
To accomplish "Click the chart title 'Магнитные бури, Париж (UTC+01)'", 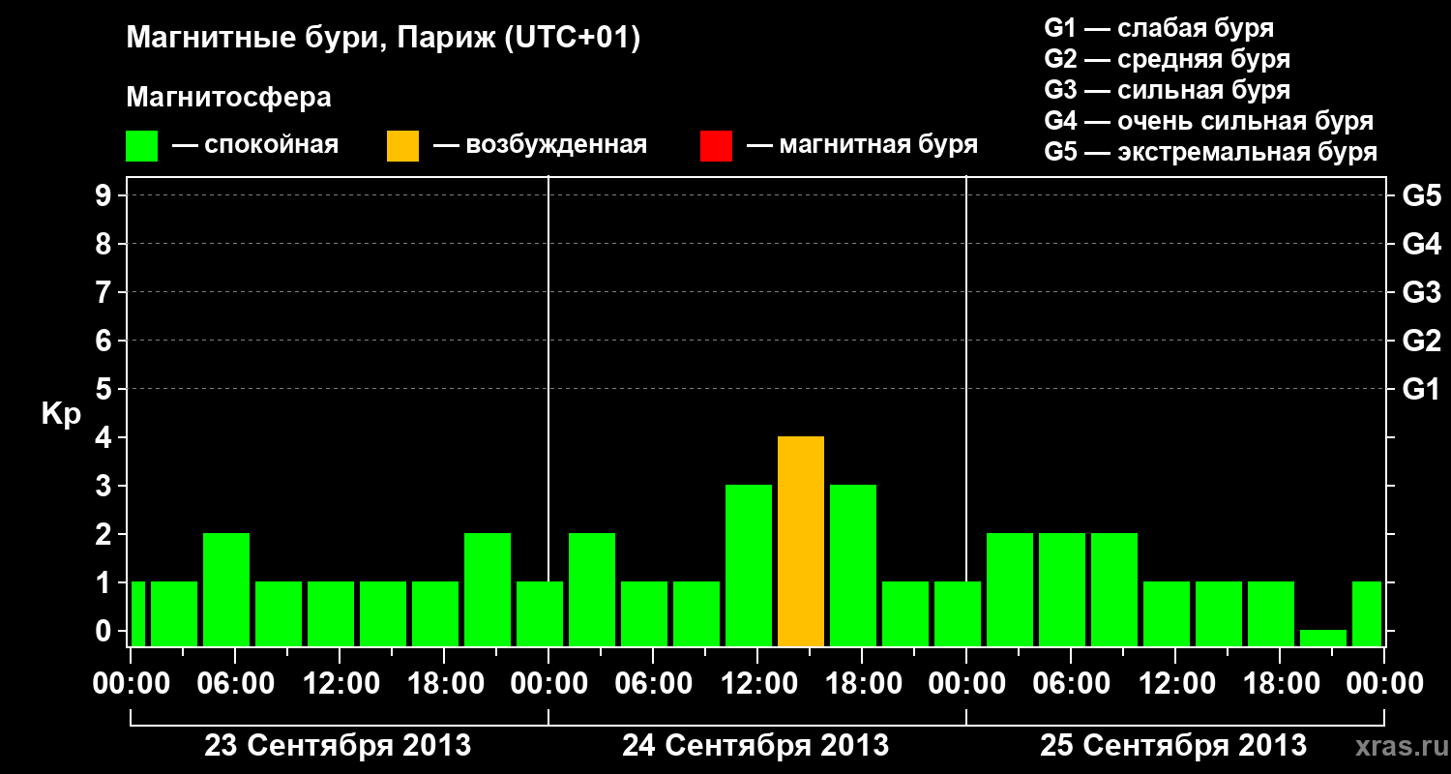I will click(384, 39).
